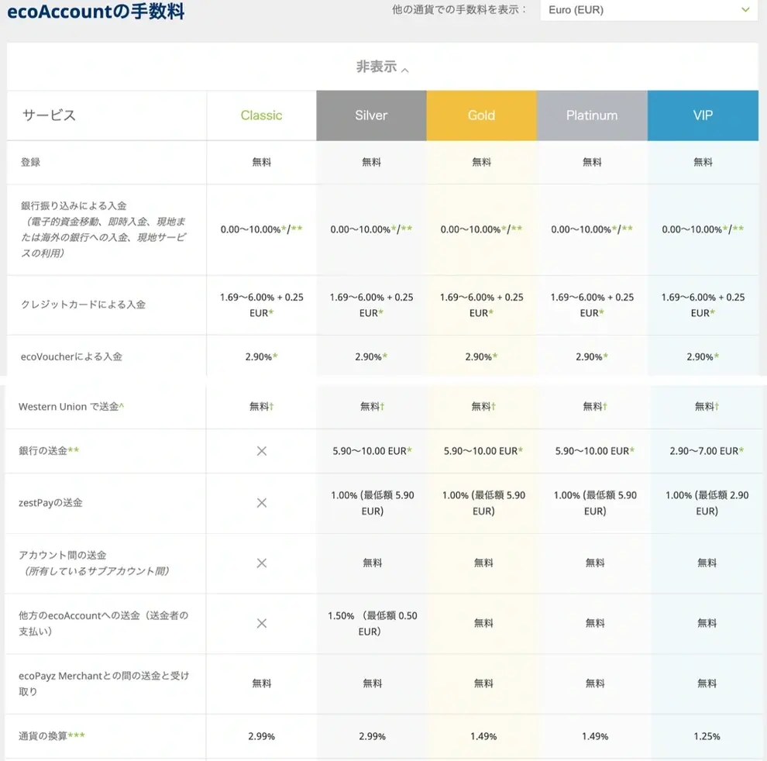
Task: Collapse the table with 非表示 toggle
Action: [382, 67]
